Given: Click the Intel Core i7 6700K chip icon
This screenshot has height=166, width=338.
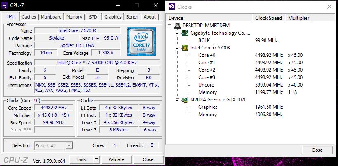Looking at the screenshot, I should [185, 48].
